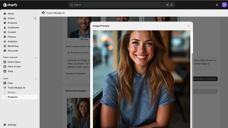Screen dimensions: 228x128
Task: Expand the Apps section chevron
Action: point(36,79)
